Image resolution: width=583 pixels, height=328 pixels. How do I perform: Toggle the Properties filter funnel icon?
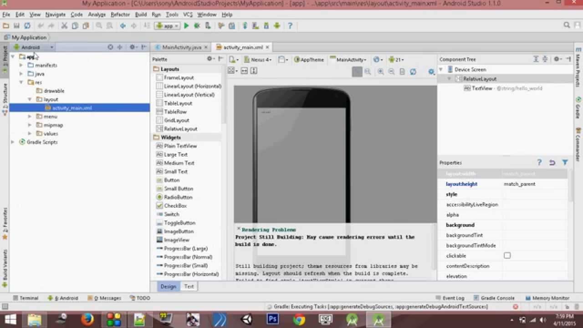click(565, 162)
